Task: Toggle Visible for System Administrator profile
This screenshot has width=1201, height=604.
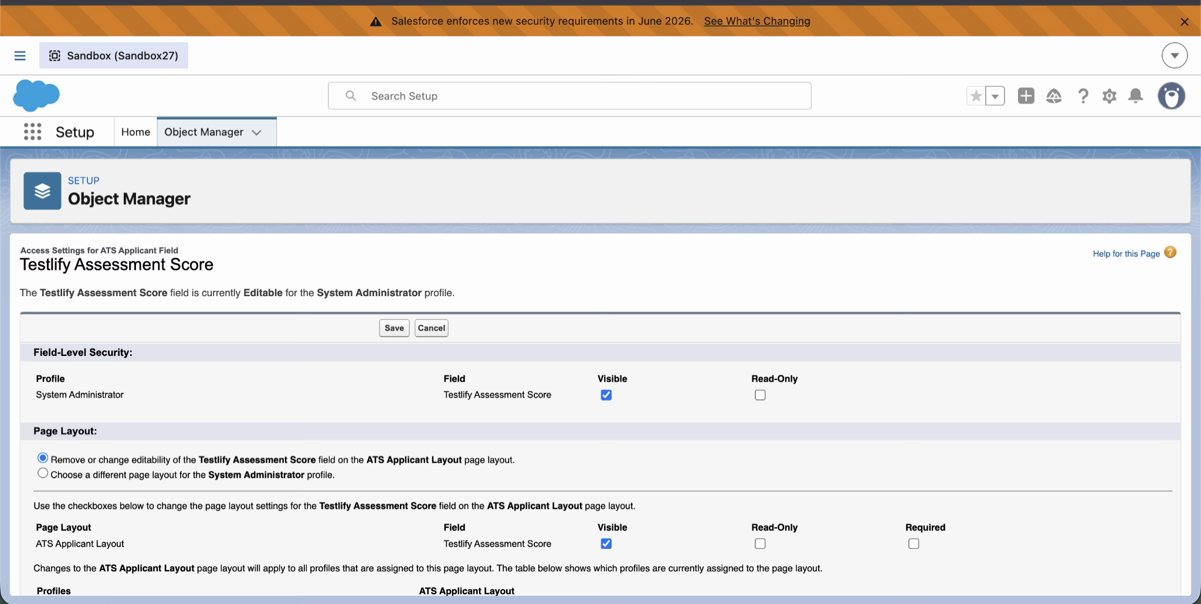Action: [606, 395]
